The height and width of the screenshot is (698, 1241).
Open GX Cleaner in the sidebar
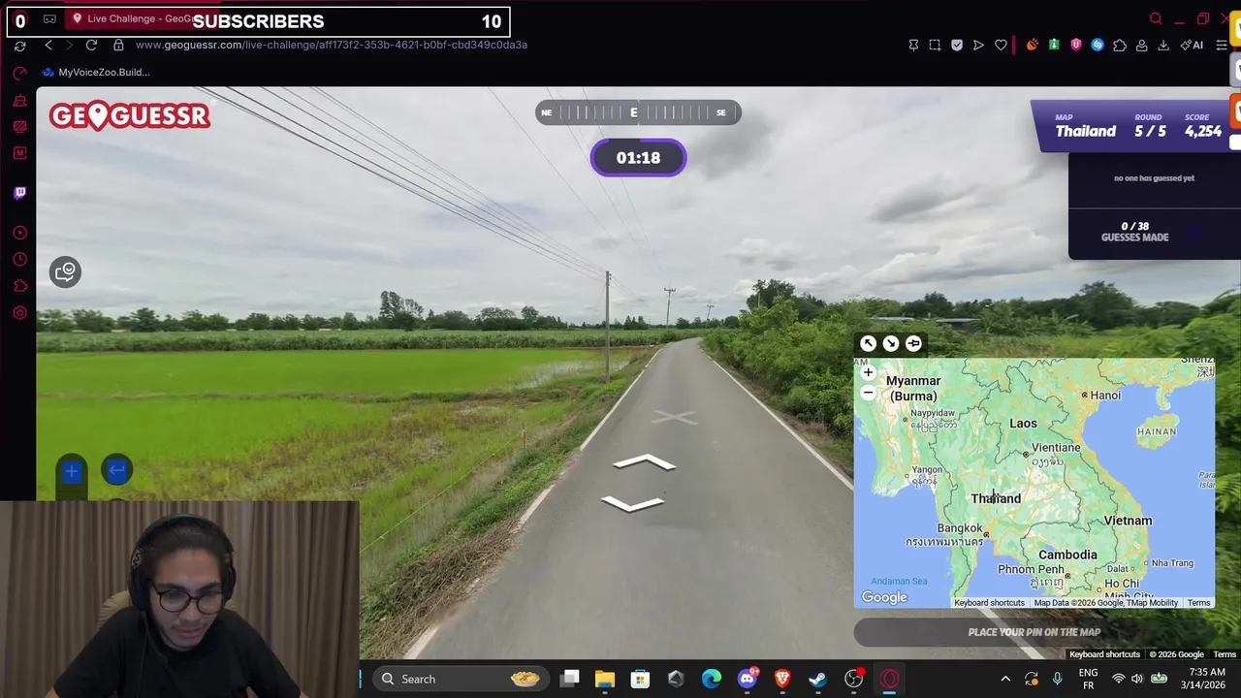point(19,101)
